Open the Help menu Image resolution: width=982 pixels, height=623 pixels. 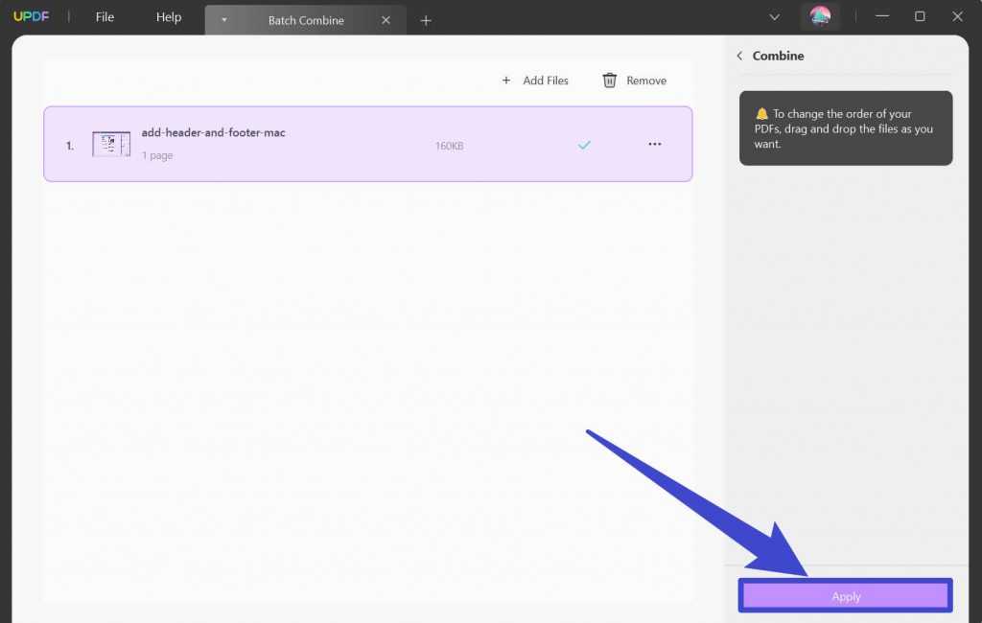169,16
